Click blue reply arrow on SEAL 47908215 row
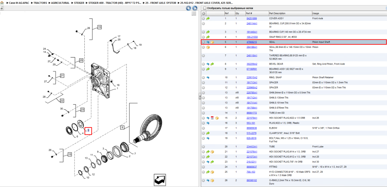Viewport: 387px width, 187px height. click(208, 42)
